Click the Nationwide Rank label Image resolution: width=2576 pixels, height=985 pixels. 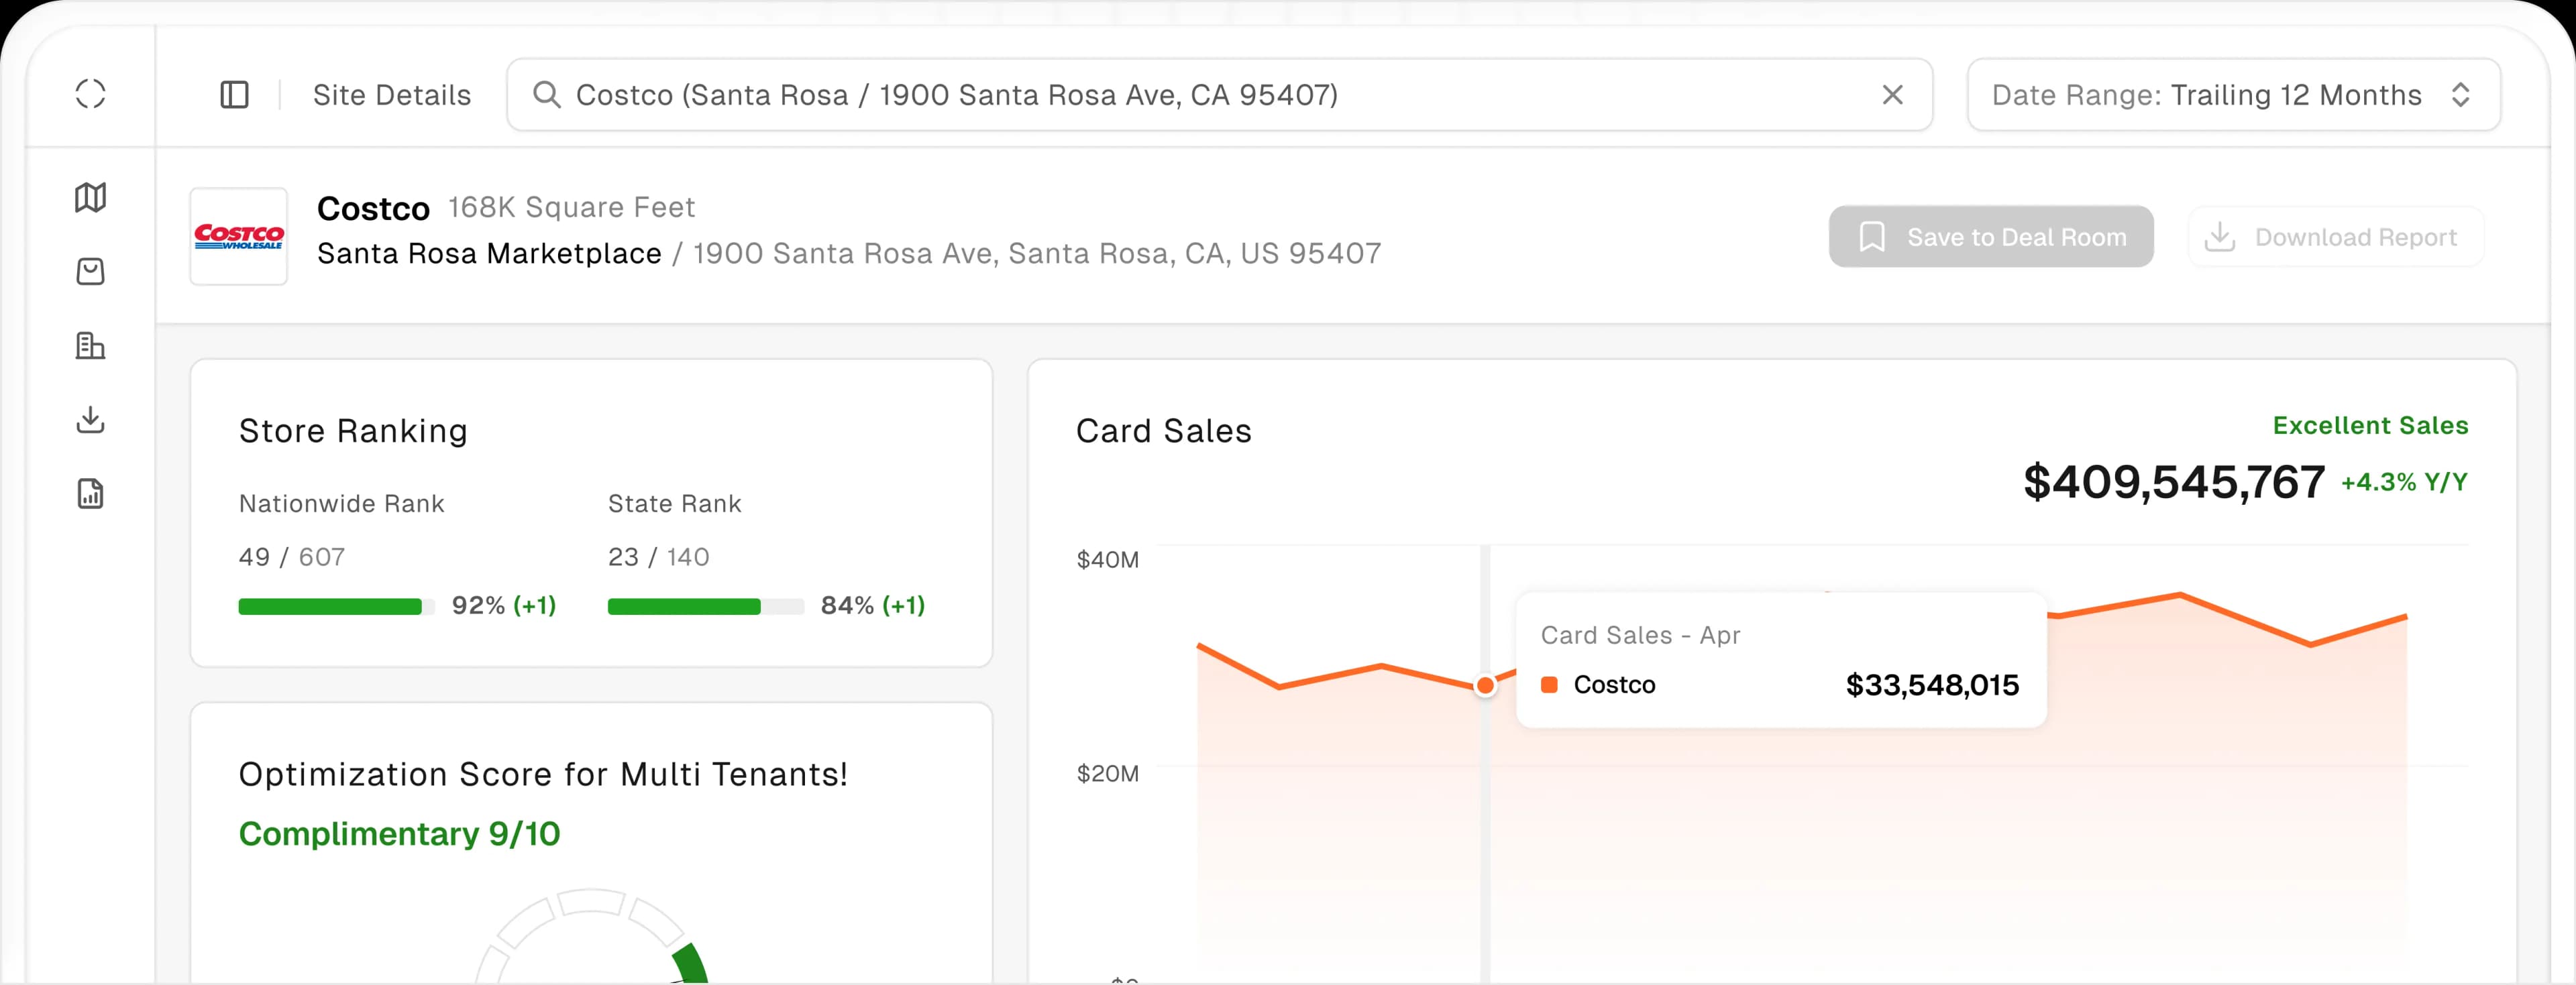tap(341, 504)
